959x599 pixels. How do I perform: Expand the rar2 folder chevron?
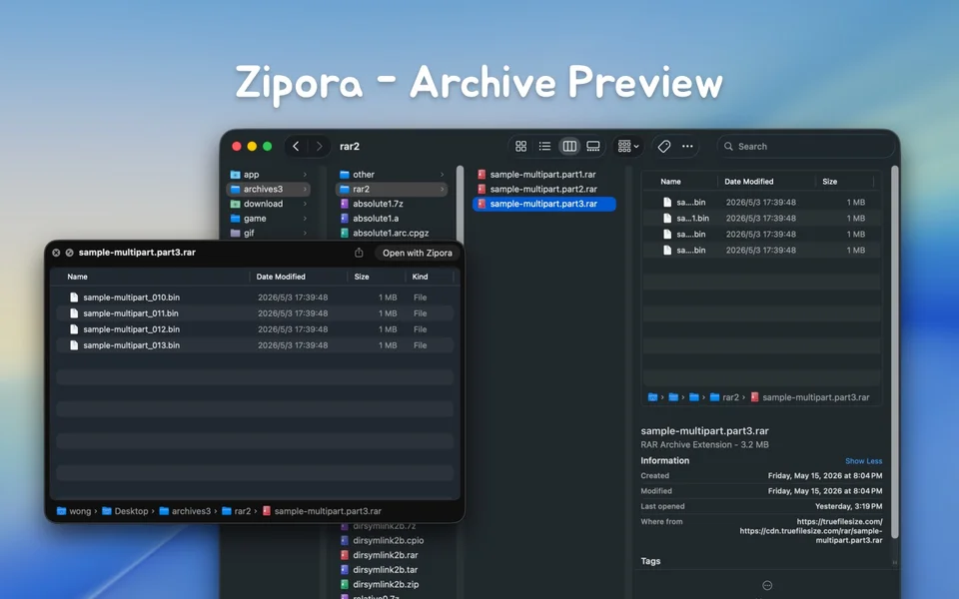(442, 189)
